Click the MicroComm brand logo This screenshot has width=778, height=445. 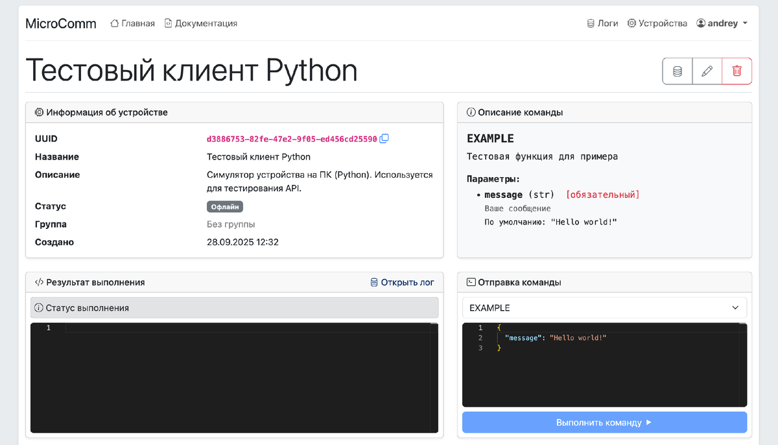61,23
